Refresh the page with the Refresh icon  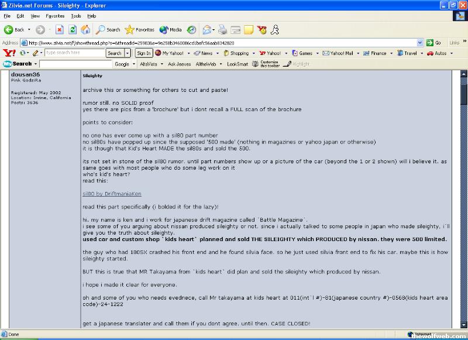coord(73,30)
